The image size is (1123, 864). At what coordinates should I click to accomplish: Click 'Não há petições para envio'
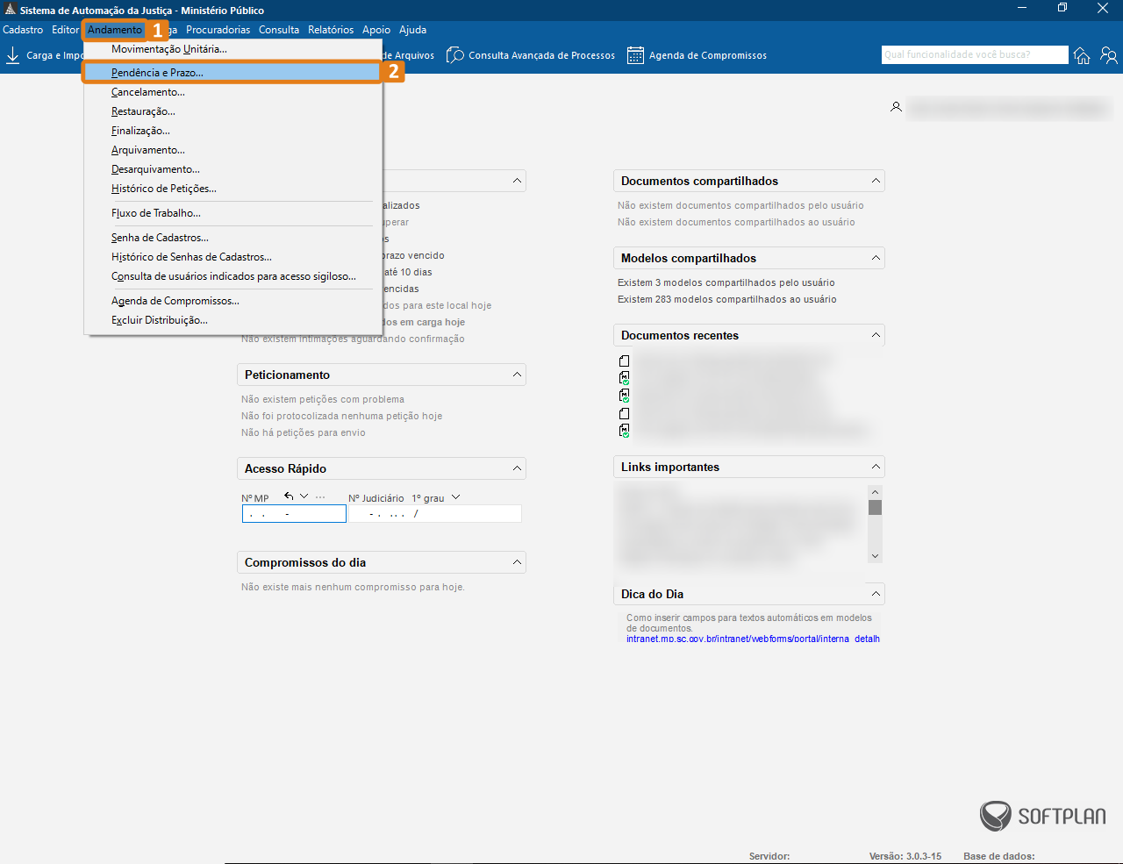[304, 432]
